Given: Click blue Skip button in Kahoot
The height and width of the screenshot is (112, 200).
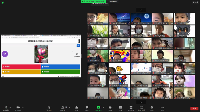Looking at the screenshot, I should pyautogui.click(x=78, y=46).
